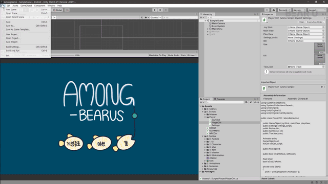Open the GameObject menu
The image size is (328, 184).
coord(26,6)
